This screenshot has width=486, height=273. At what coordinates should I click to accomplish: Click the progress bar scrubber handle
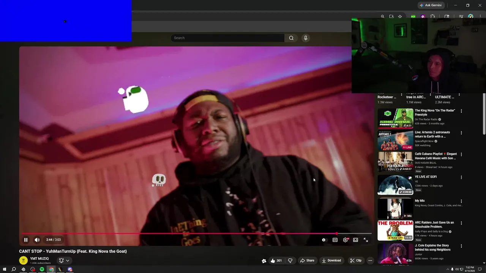coord(336,234)
